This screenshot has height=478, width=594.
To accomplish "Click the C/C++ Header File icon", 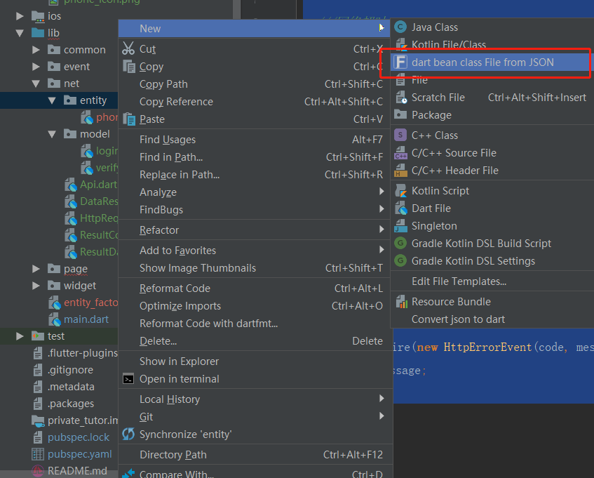I will tap(401, 170).
